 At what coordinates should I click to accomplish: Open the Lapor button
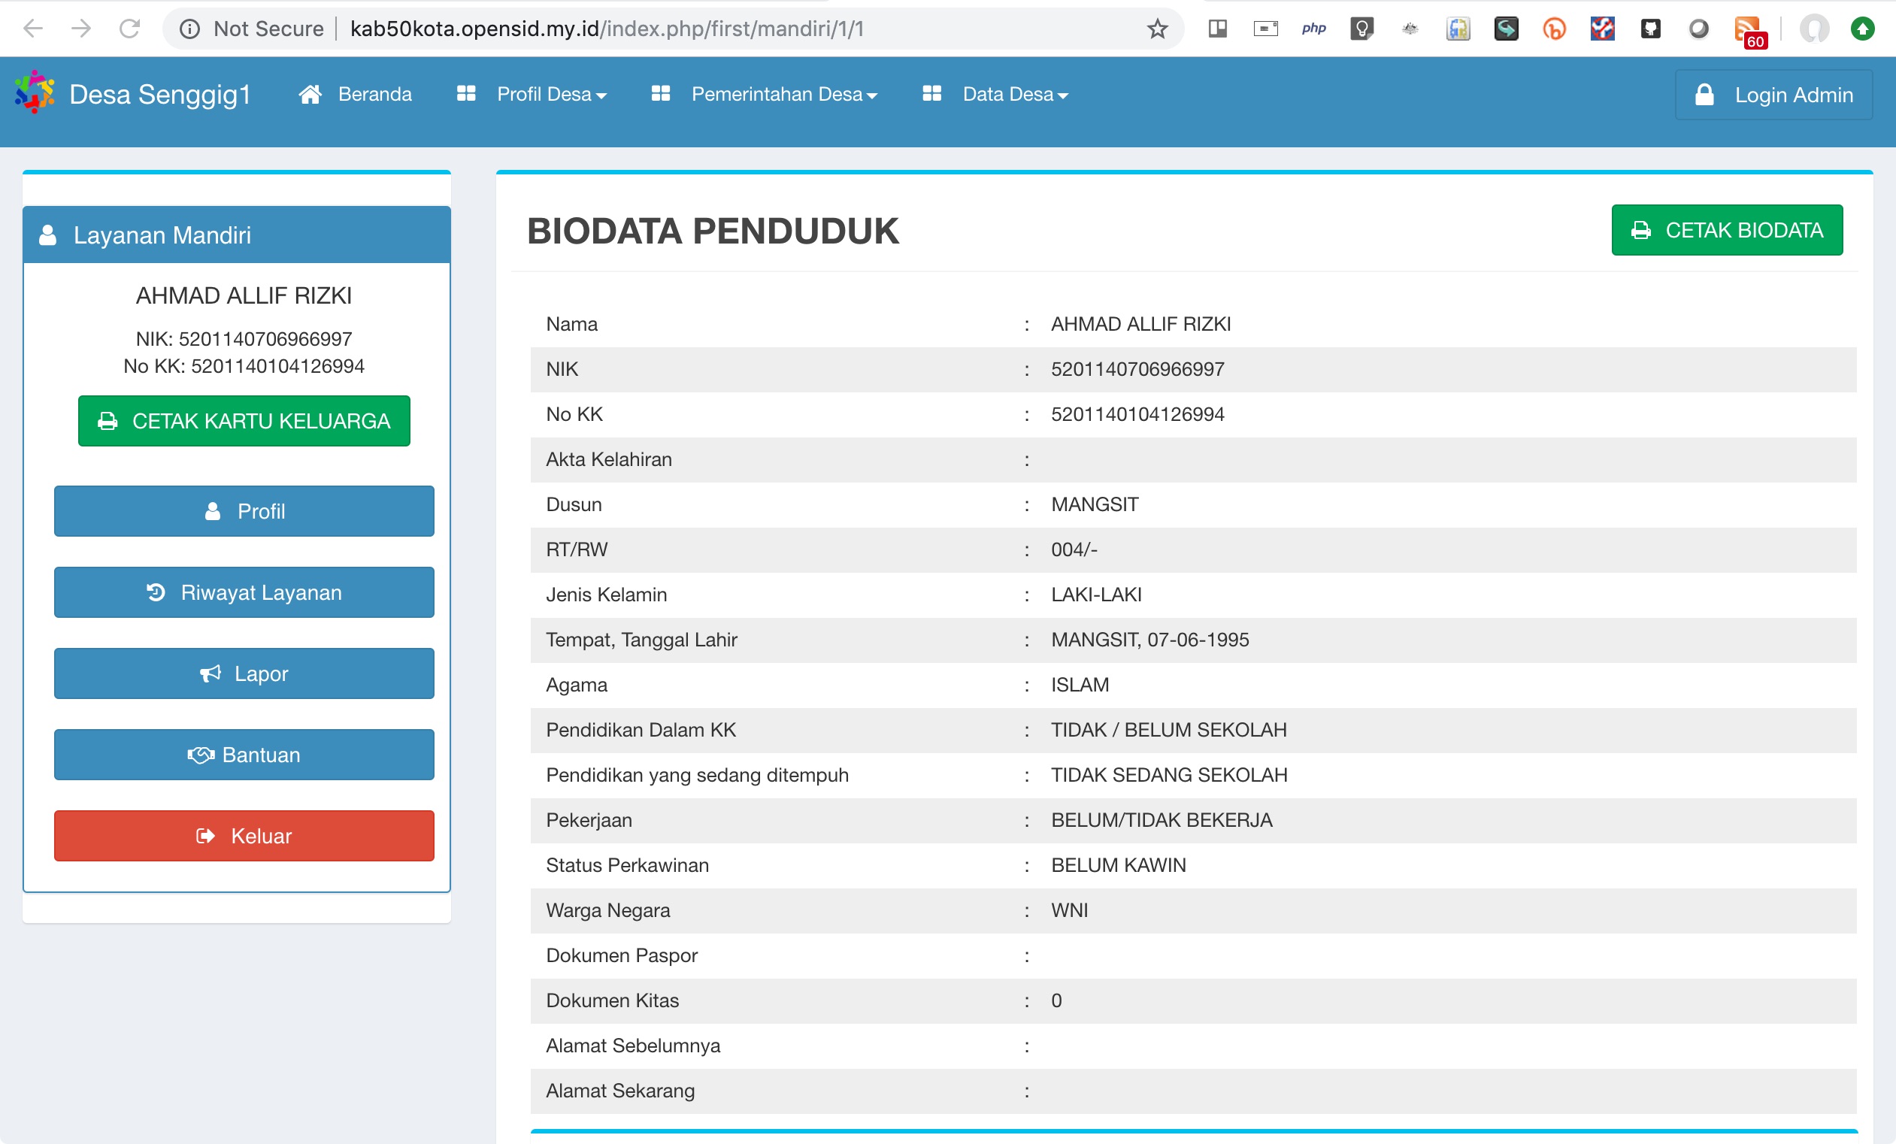click(244, 673)
